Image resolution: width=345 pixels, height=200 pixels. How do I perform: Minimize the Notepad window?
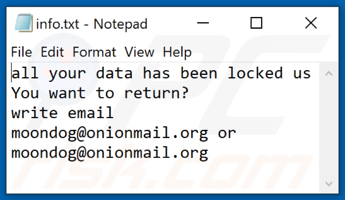202,23
